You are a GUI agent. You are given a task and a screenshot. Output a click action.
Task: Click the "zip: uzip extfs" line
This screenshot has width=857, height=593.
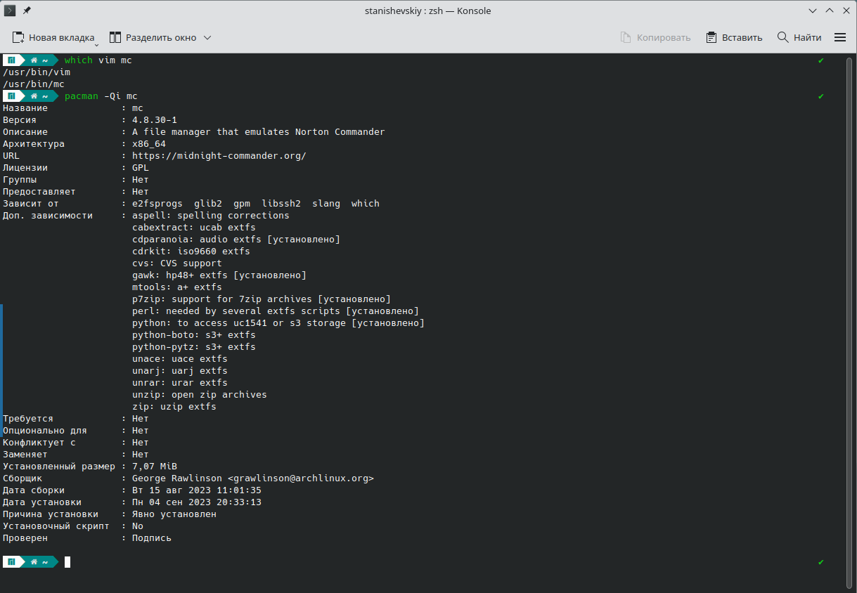pos(174,407)
